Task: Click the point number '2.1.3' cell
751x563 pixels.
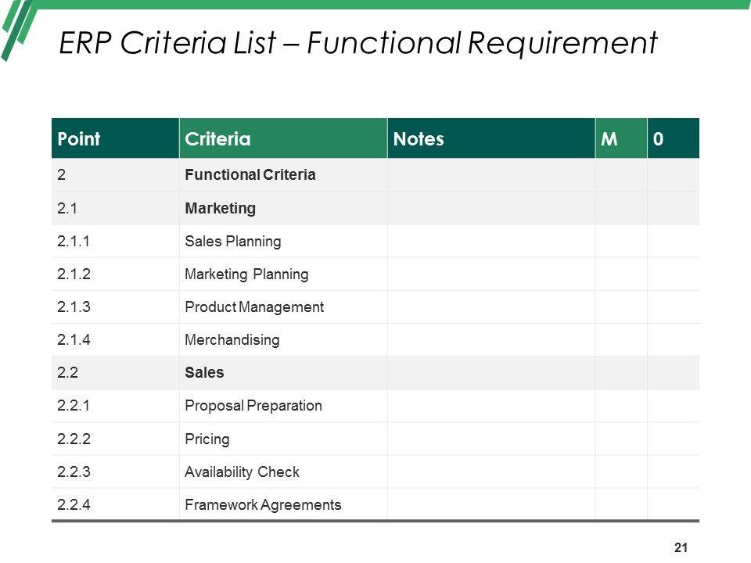Action: pos(75,307)
